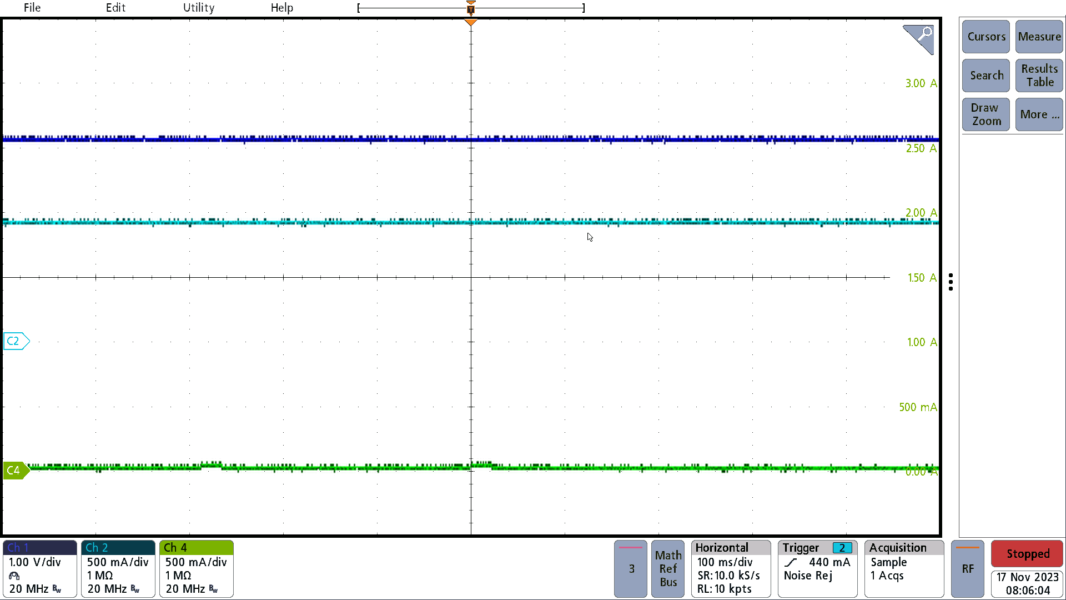
Task: Open the Utility menu
Action: click(199, 8)
